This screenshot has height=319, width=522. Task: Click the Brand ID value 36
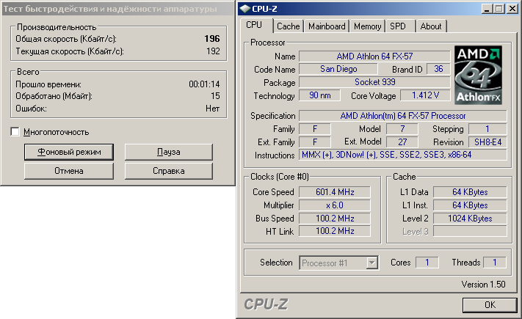tap(438, 69)
